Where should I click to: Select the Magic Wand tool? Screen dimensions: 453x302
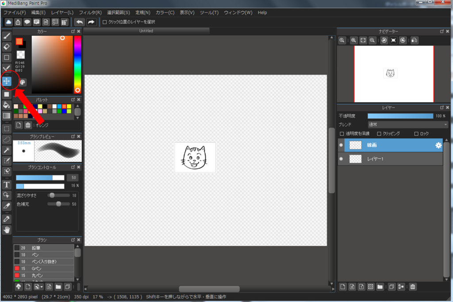pyautogui.click(x=7, y=150)
